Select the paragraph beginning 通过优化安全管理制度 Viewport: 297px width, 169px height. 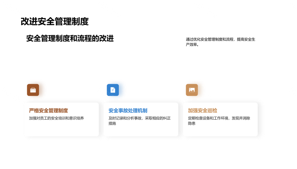click(221, 42)
